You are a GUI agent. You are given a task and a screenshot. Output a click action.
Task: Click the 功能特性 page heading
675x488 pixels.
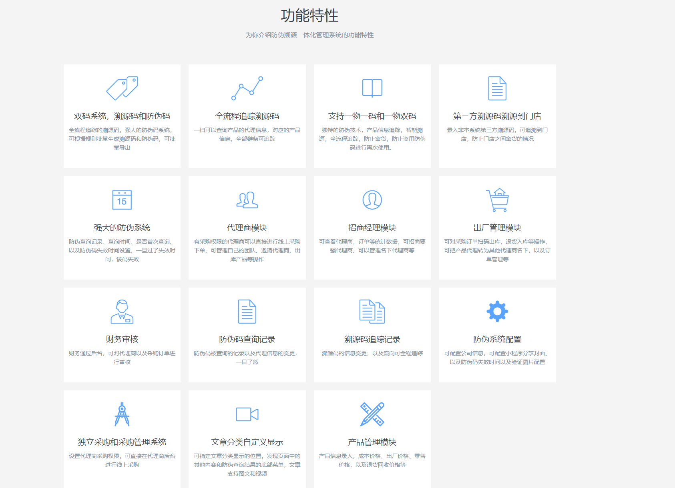309,16
